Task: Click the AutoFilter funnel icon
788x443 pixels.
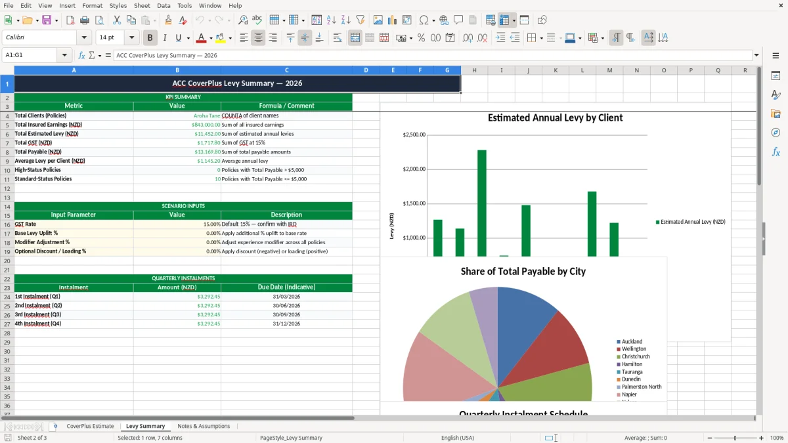Action: tap(361, 20)
